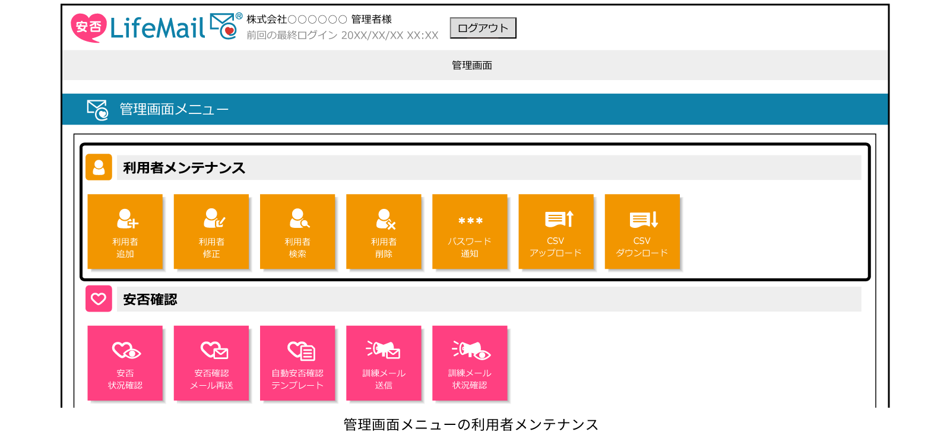Open the パスワード通知 tile
Image resolution: width=950 pixels, height=435 pixels.
pyautogui.click(x=470, y=231)
